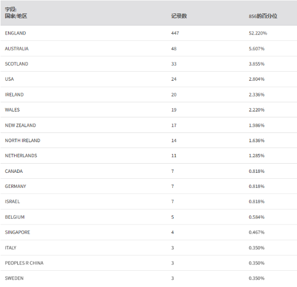Select the CANADA country name

(14, 171)
